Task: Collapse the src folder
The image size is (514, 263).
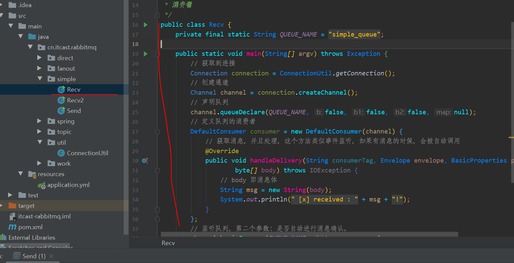Action: click(x=1, y=16)
